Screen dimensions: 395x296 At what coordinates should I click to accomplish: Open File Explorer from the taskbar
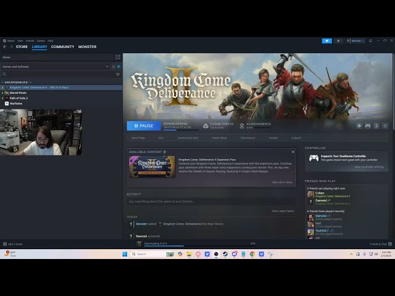coord(189,254)
